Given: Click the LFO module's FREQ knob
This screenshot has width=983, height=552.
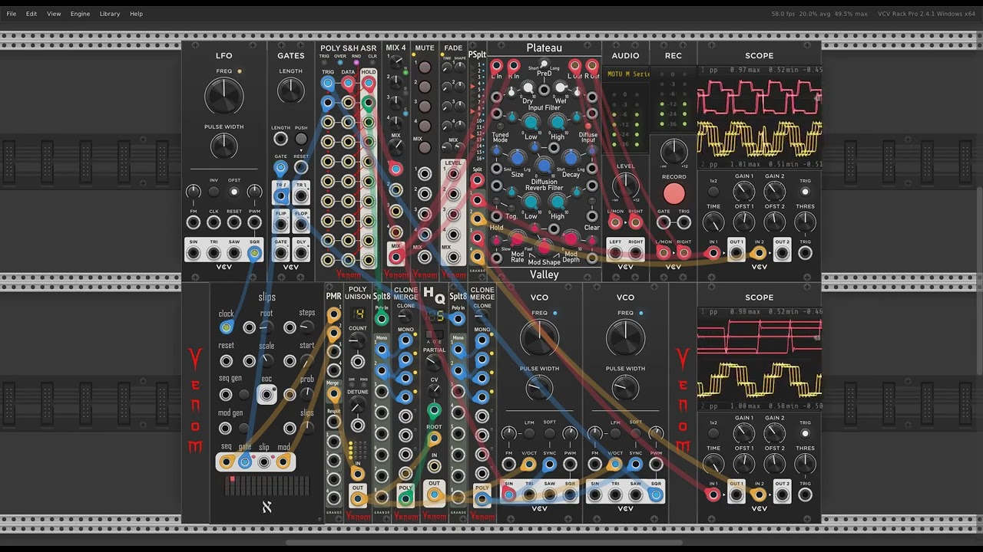Looking at the screenshot, I should pos(223,97).
